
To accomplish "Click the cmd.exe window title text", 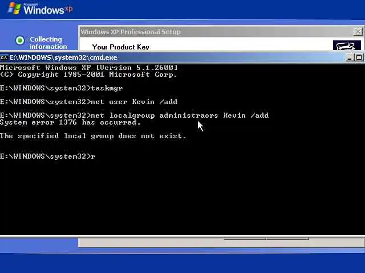I will [x=63, y=57].
